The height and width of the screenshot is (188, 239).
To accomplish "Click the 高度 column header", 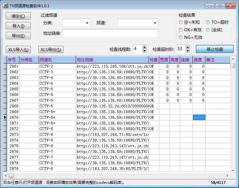I will pyautogui.click(x=175, y=60).
